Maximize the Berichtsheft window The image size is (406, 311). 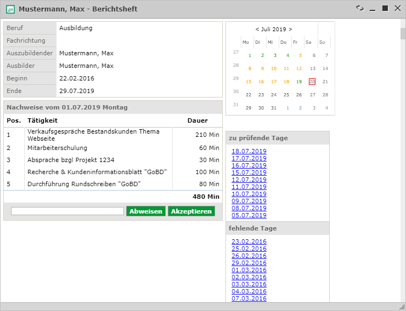tap(385, 8)
